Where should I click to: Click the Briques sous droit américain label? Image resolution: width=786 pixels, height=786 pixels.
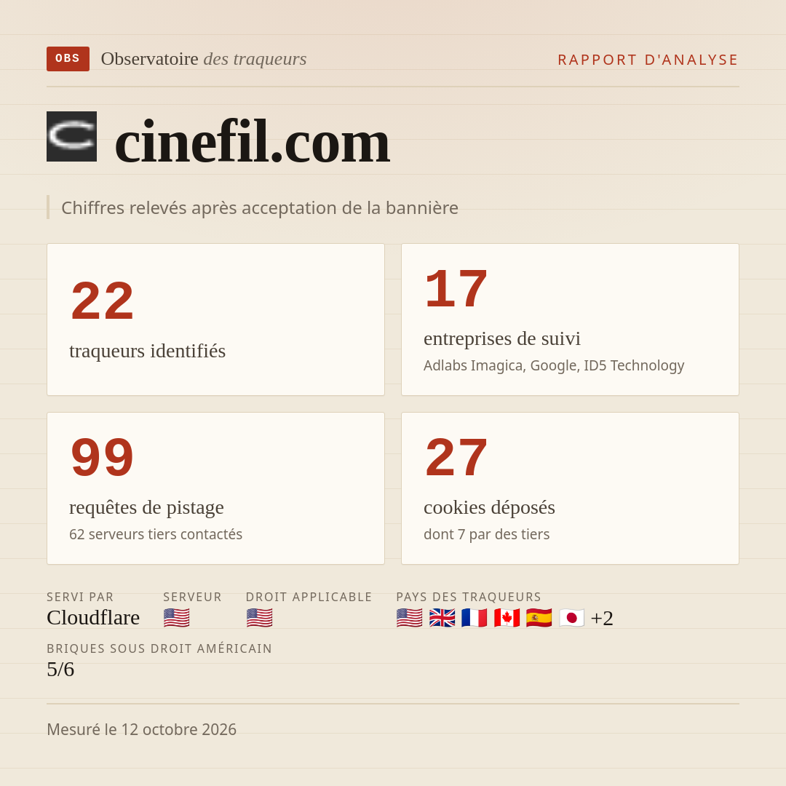point(159,648)
